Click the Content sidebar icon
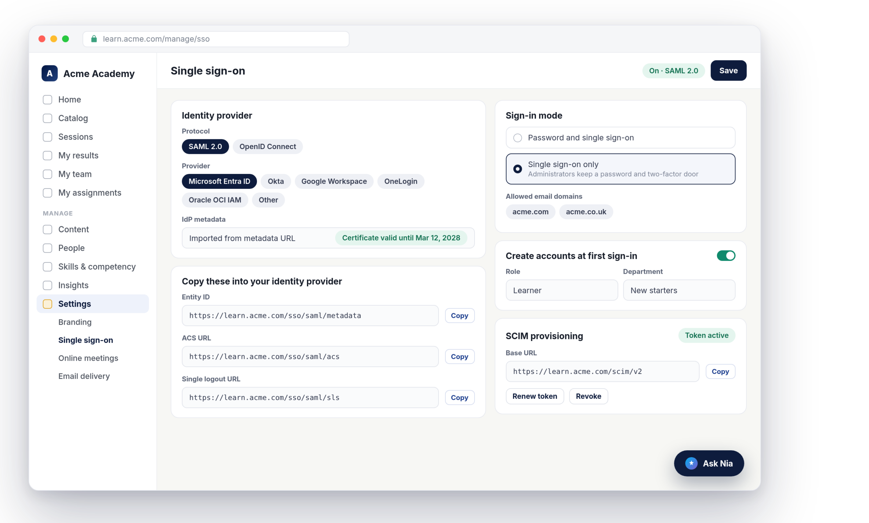This screenshot has width=869, height=523. click(x=47, y=230)
